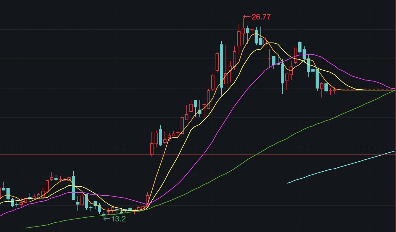Click the first gap-up red candle above the red line
The image size is (396, 232).
152,149
